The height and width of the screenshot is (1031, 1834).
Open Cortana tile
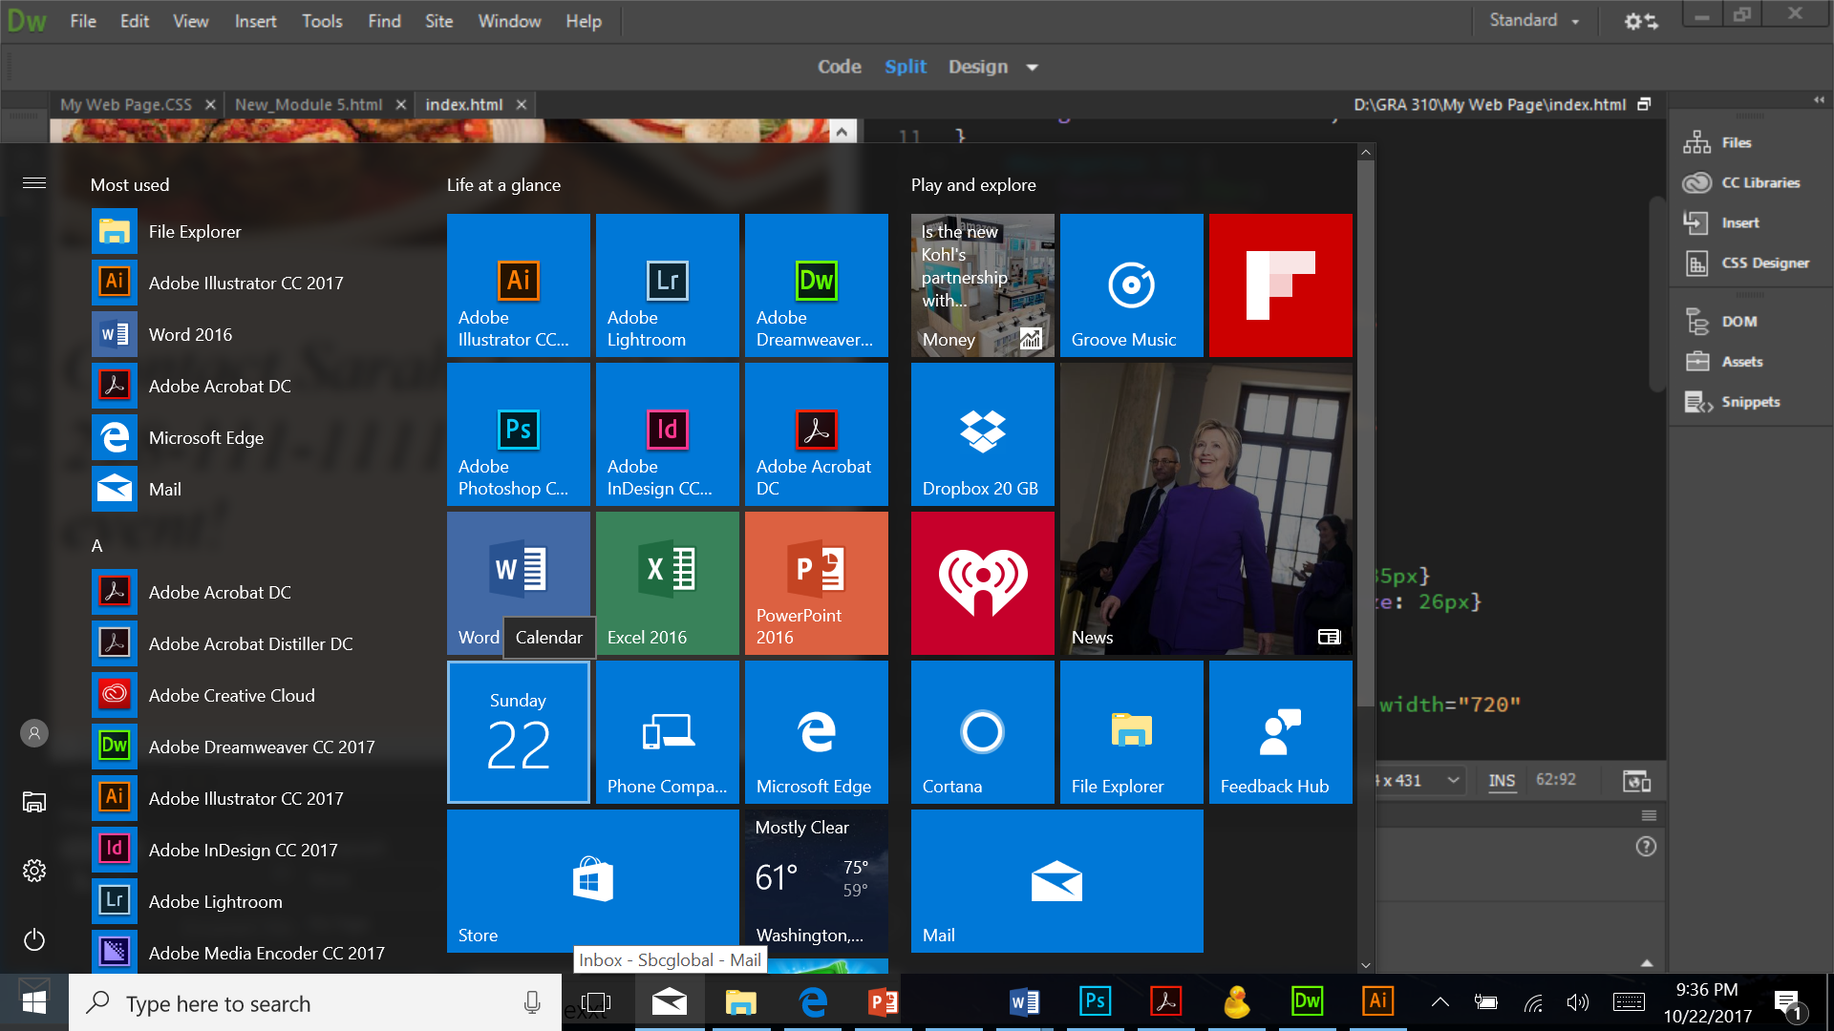coord(983,732)
